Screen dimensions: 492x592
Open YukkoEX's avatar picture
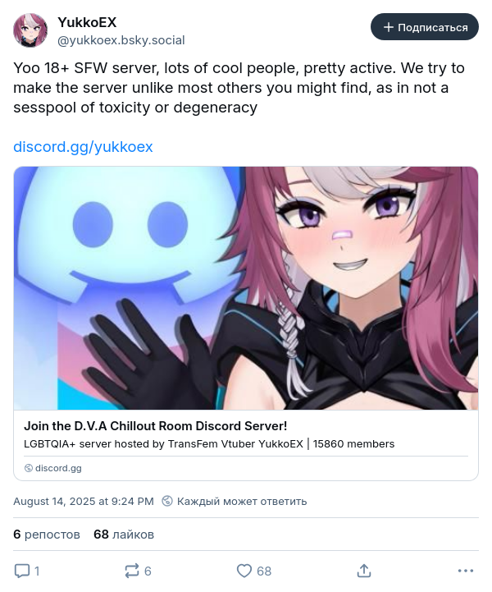(30, 30)
